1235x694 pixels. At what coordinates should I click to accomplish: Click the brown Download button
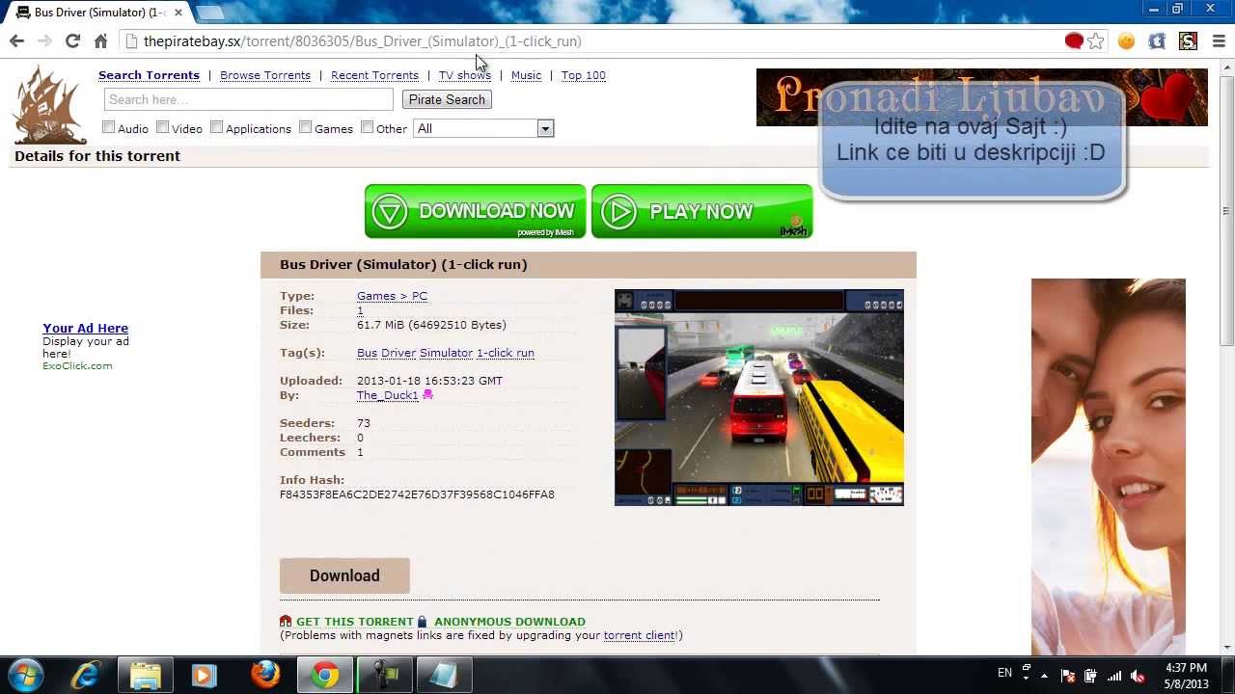coord(344,575)
